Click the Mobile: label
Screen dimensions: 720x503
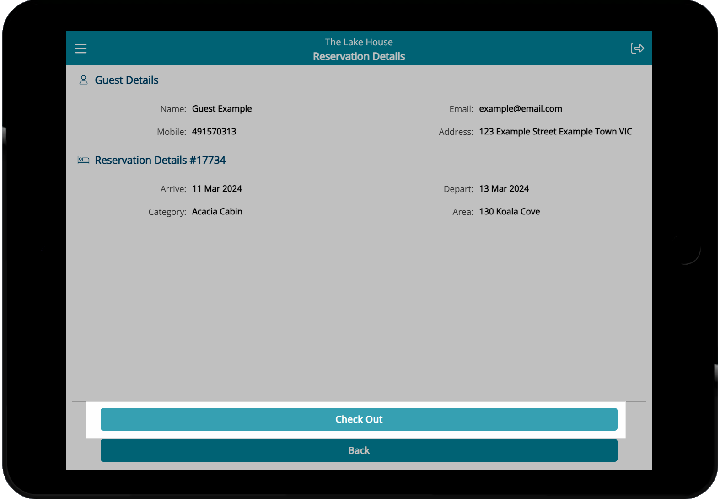pyautogui.click(x=172, y=132)
